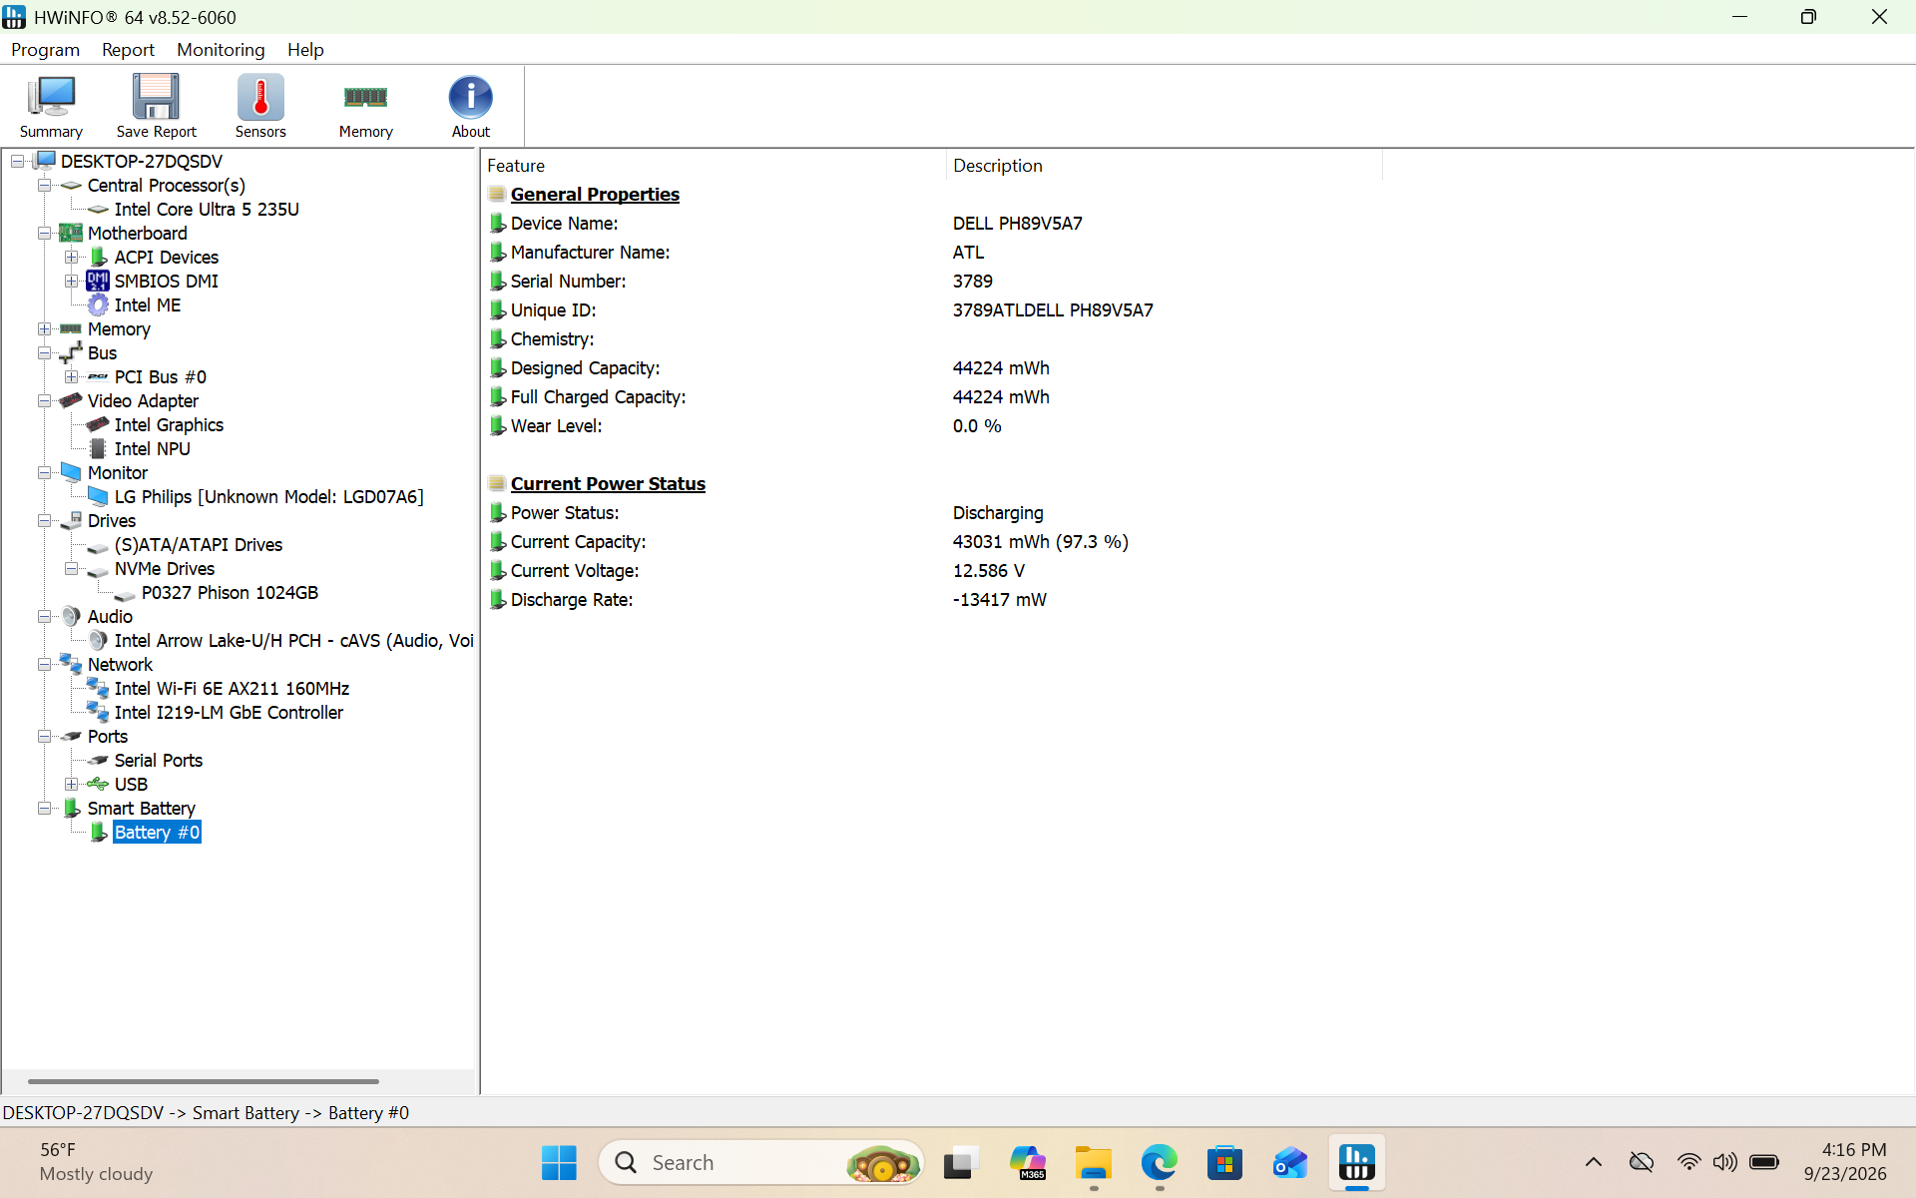Screen dimensions: 1916x1198
Task: Expand the USB ports node
Action: point(71,785)
